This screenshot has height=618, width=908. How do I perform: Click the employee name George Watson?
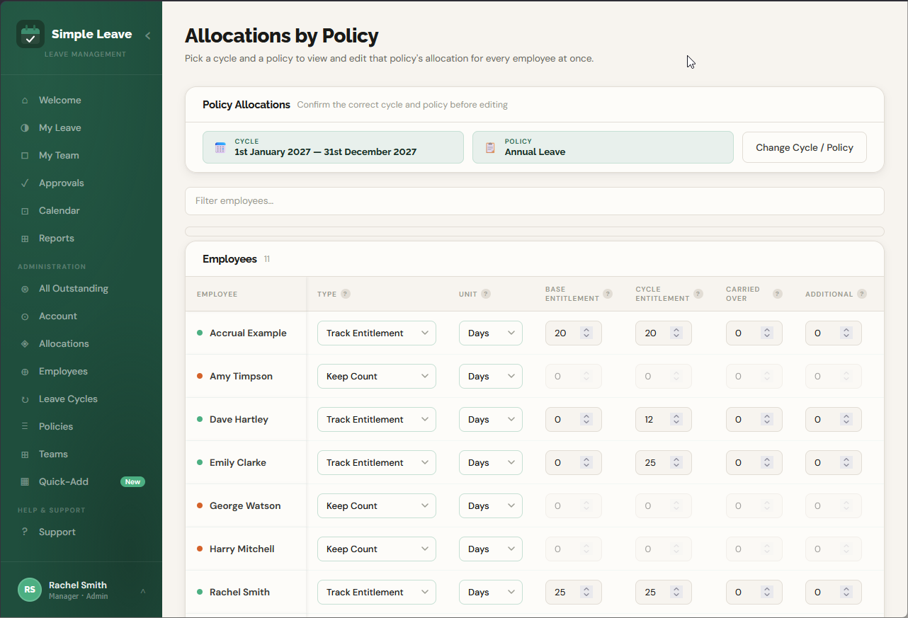(245, 505)
